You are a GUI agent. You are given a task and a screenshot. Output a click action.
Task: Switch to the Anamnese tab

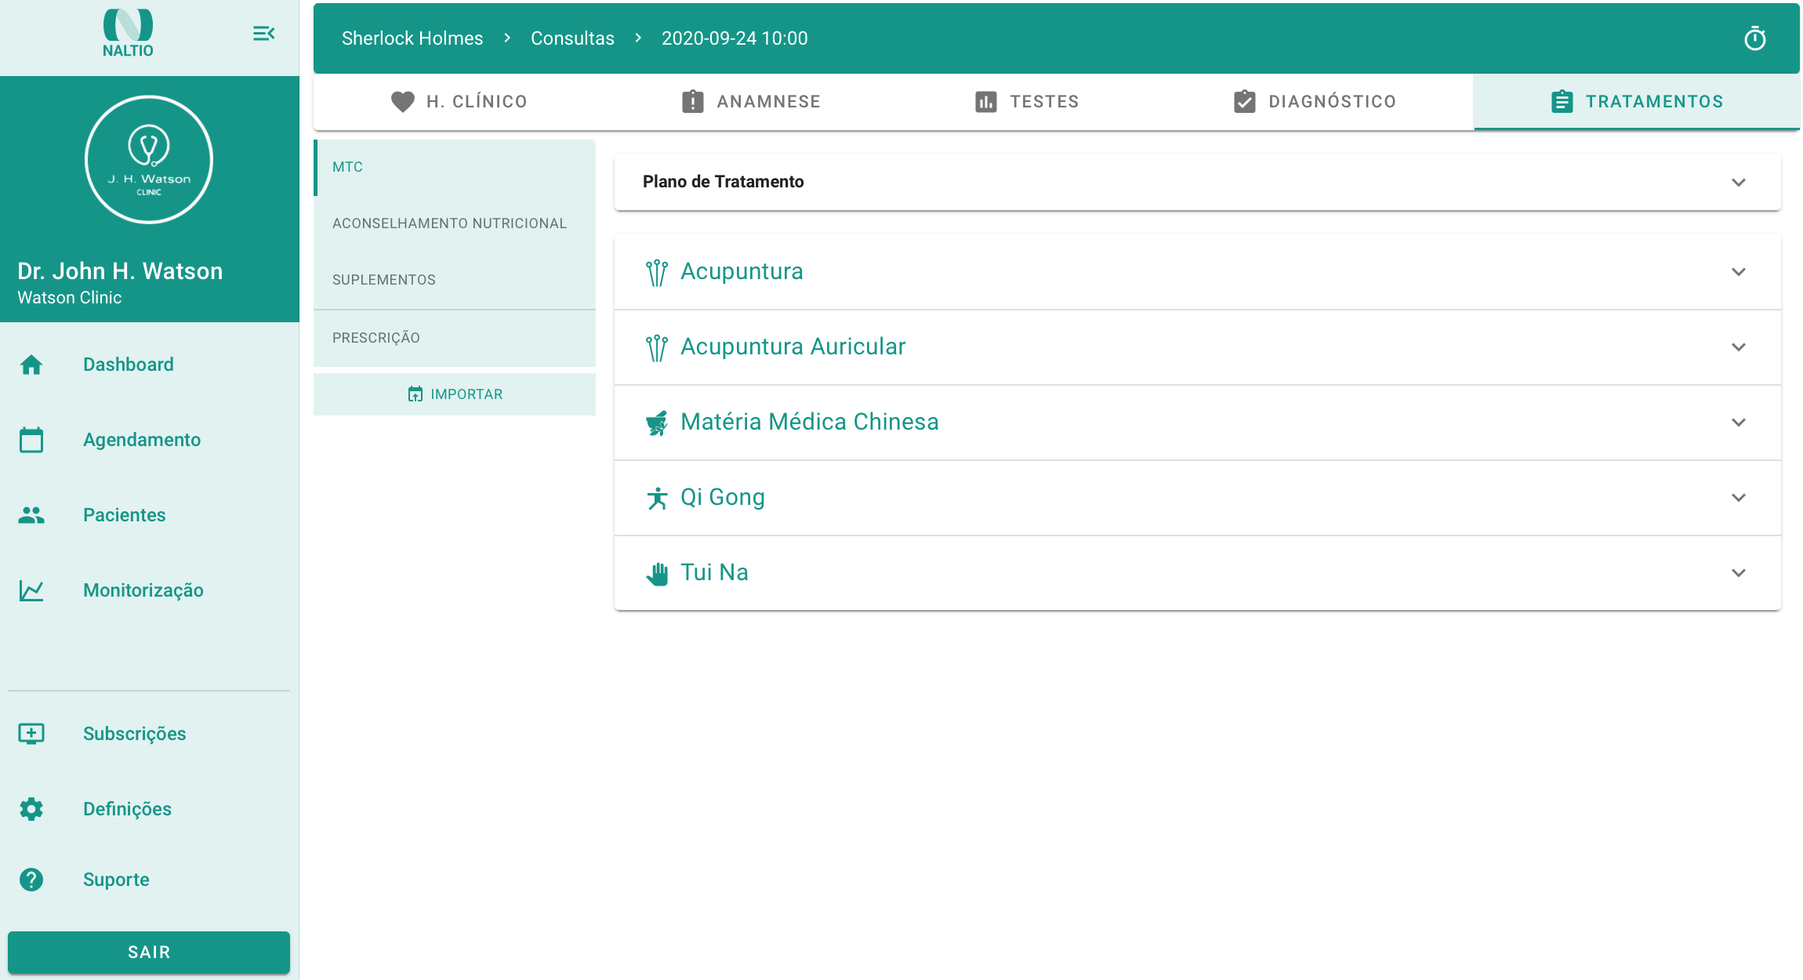[751, 102]
